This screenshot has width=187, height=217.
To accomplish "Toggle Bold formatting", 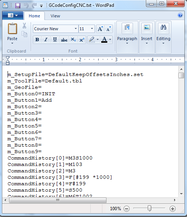I will [x=37, y=40].
